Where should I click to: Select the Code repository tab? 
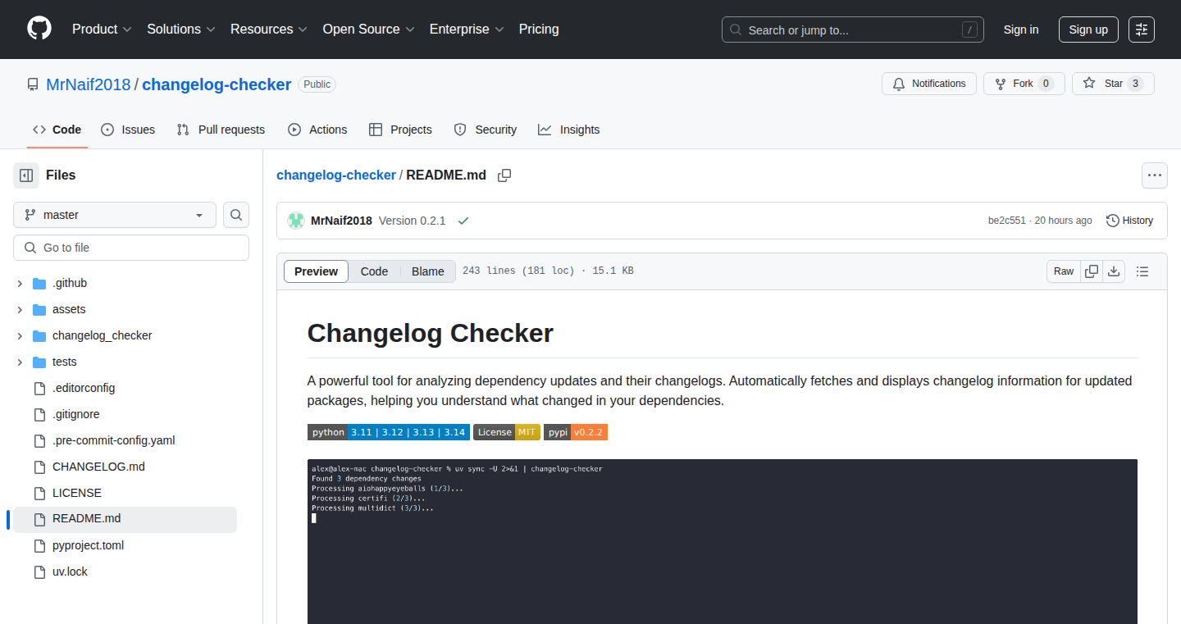coord(57,130)
